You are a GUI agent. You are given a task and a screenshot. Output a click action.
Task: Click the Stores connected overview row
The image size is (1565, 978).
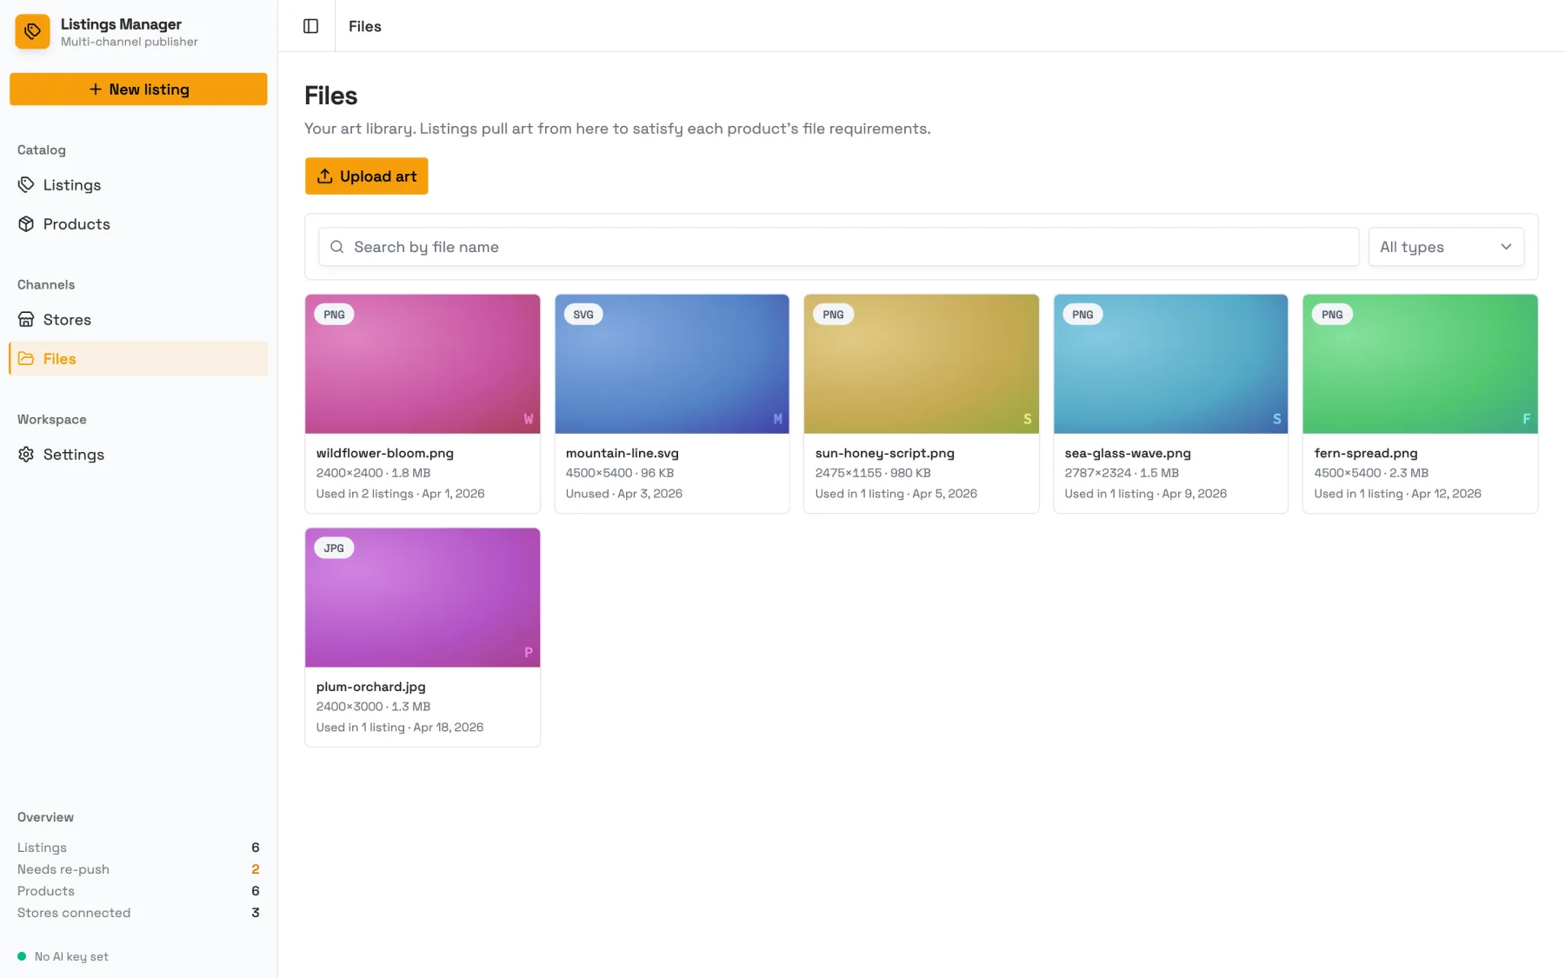pos(138,913)
